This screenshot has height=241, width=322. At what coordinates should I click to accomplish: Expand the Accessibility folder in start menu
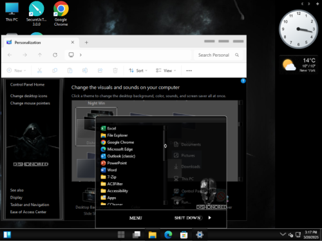tap(115, 191)
